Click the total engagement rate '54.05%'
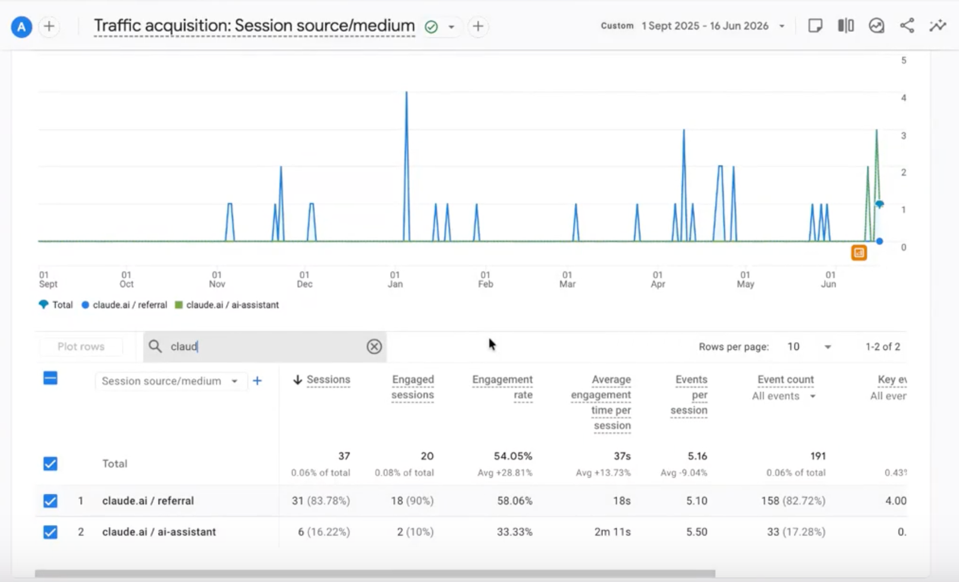 click(512, 457)
